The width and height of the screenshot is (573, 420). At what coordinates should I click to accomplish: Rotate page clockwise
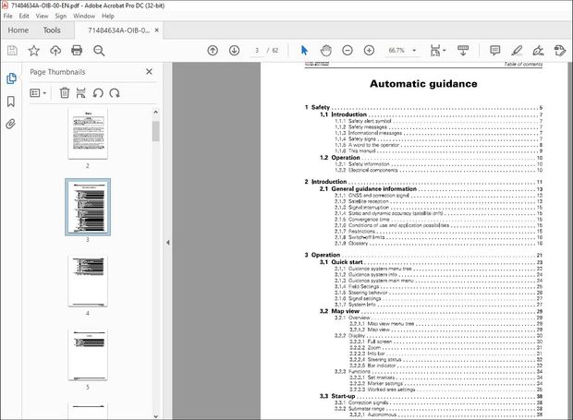click(x=115, y=92)
